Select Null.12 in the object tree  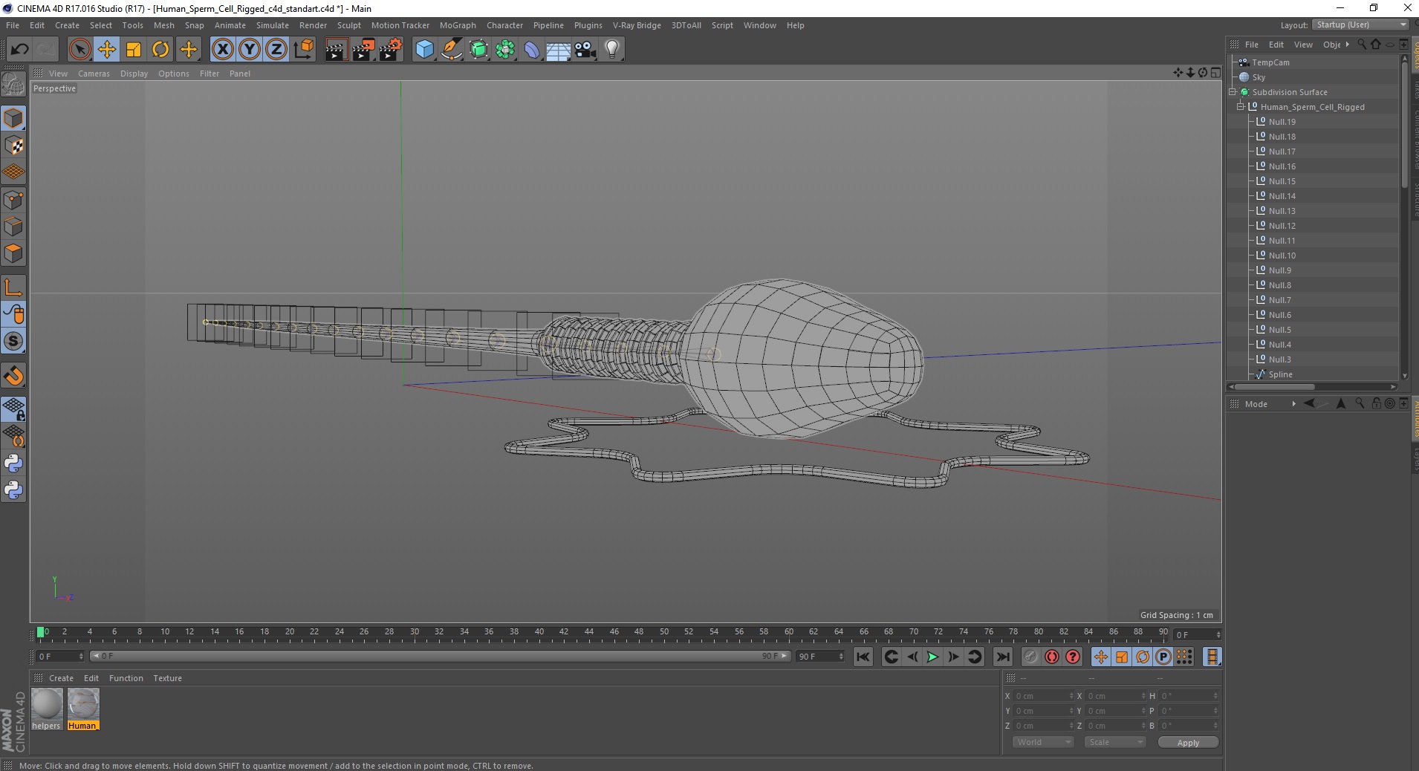[x=1282, y=226]
